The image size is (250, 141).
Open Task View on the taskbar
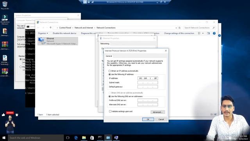pyautogui.click(x=68, y=137)
